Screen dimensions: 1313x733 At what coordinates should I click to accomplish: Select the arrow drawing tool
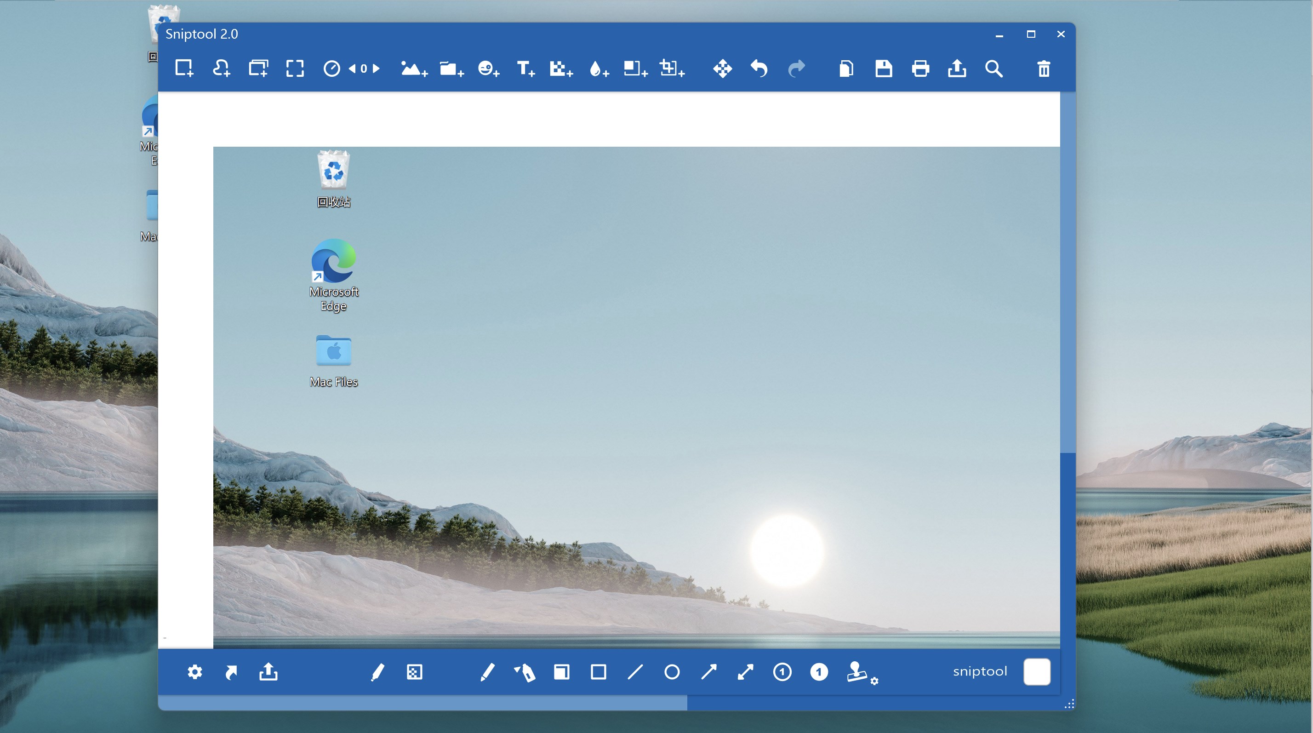tap(708, 672)
